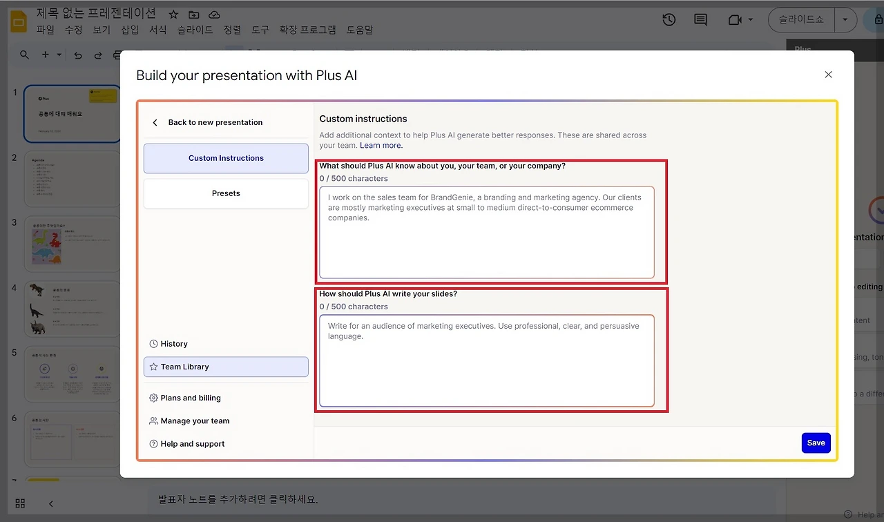
Task: Open the 정렬 menu
Action: 233,30
